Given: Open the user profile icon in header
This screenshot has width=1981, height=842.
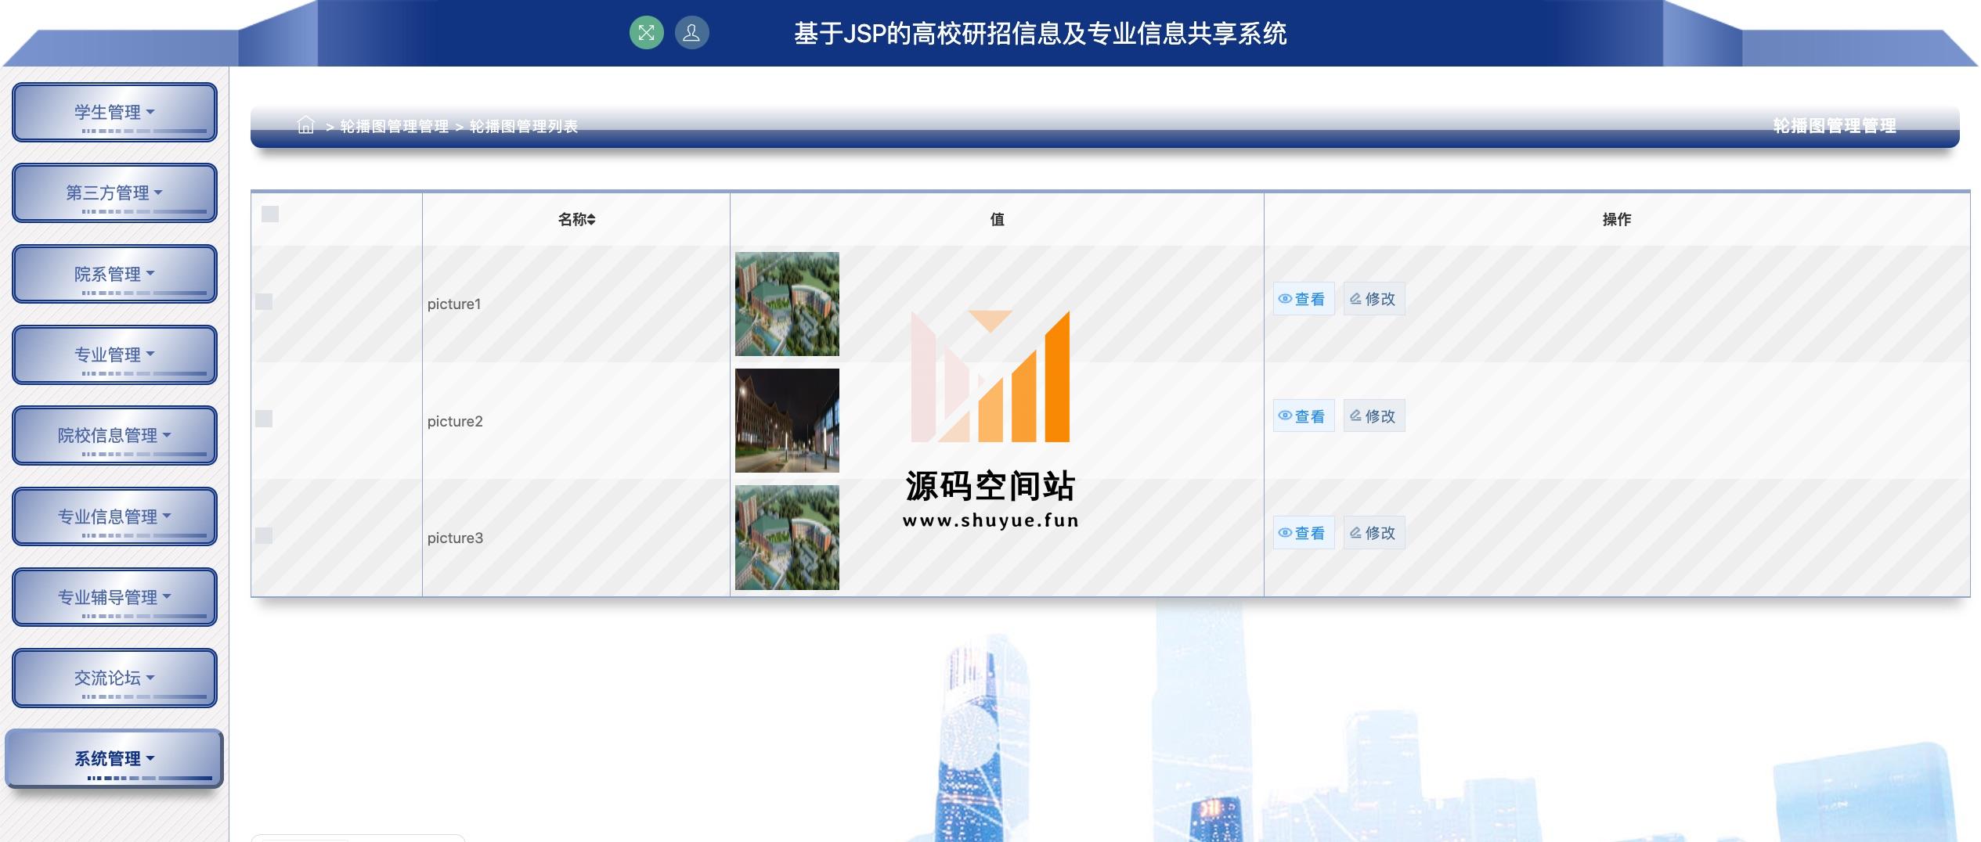Looking at the screenshot, I should click(691, 33).
